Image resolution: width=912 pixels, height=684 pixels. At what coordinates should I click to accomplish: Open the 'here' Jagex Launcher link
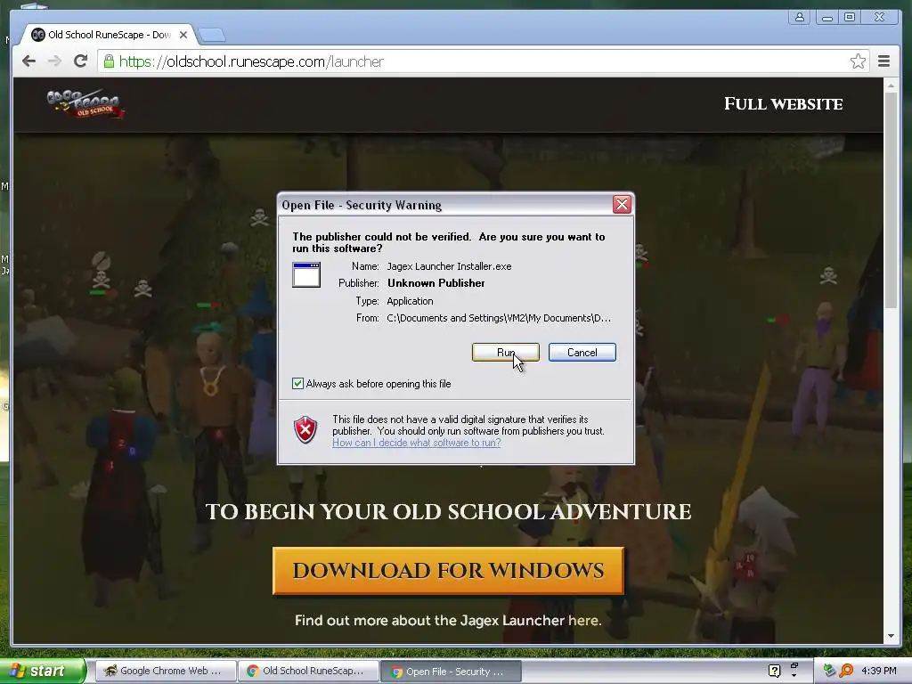pyautogui.click(x=583, y=621)
